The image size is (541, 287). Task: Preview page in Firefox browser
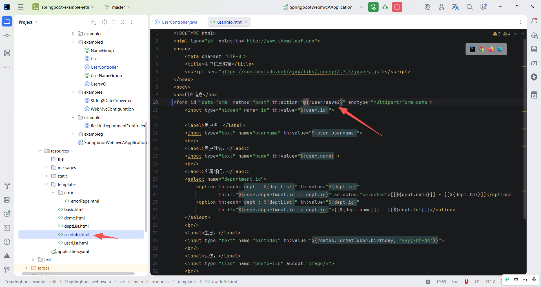coord(491,49)
